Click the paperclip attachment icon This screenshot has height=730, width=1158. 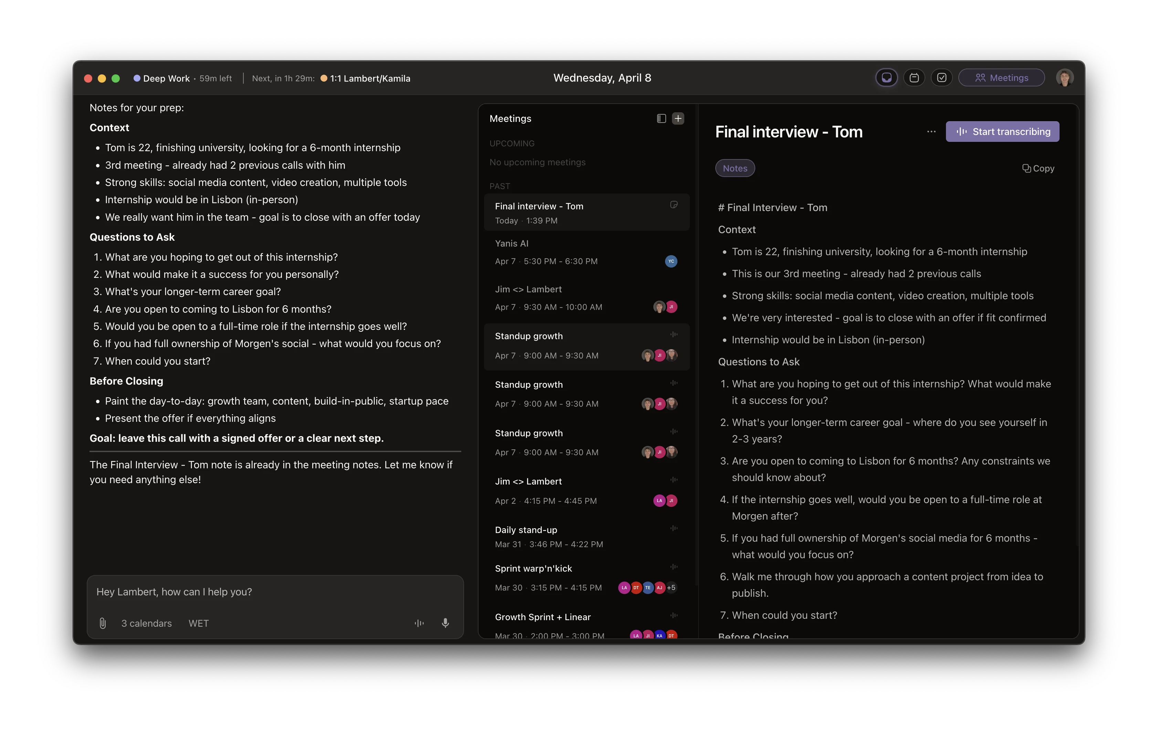pos(103,623)
